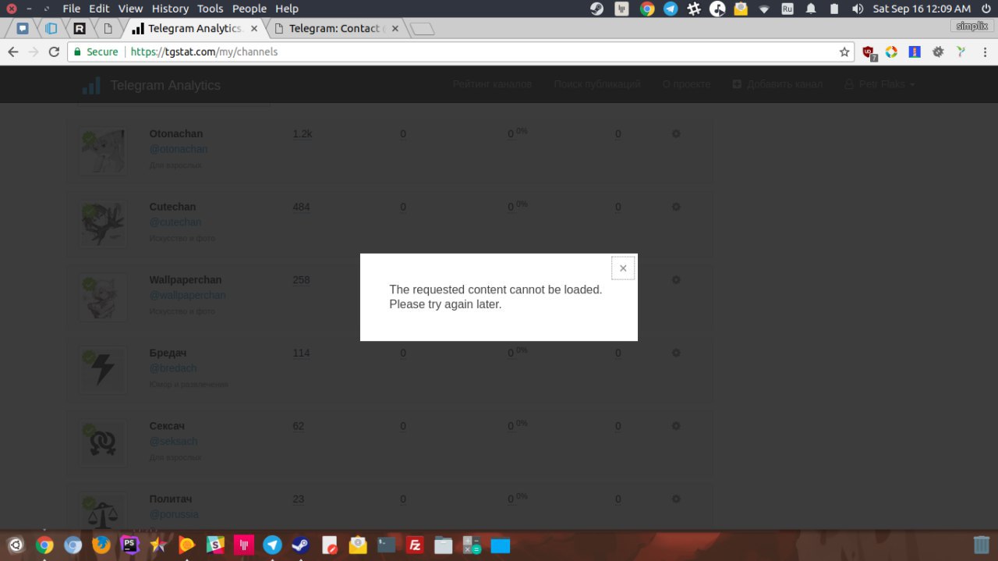
Task: Open Slack indicator in top panel
Action: click(x=694, y=9)
